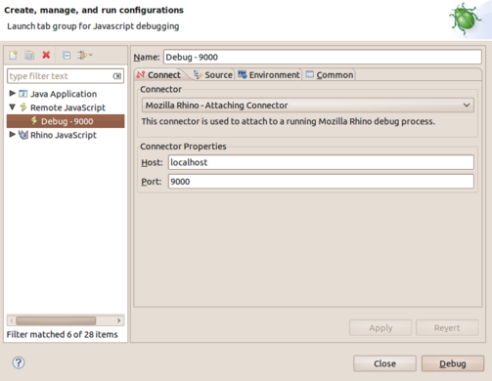The width and height of the screenshot is (492, 381).
Task: Select the Debug - 9000 configuration
Action: click(66, 121)
